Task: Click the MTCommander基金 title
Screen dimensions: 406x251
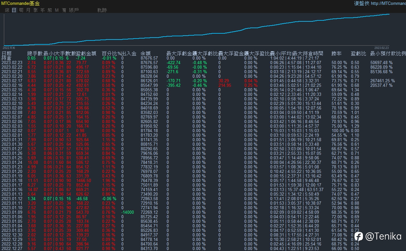Action: click(x=20, y=4)
